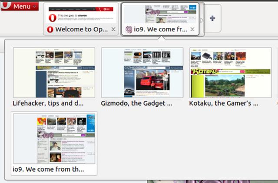Switch to the Welcome to Opera tab
The height and width of the screenshot is (183, 278).
tap(81, 19)
